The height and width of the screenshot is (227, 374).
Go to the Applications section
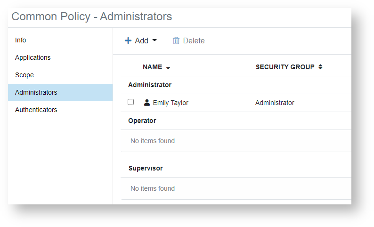[33, 58]
